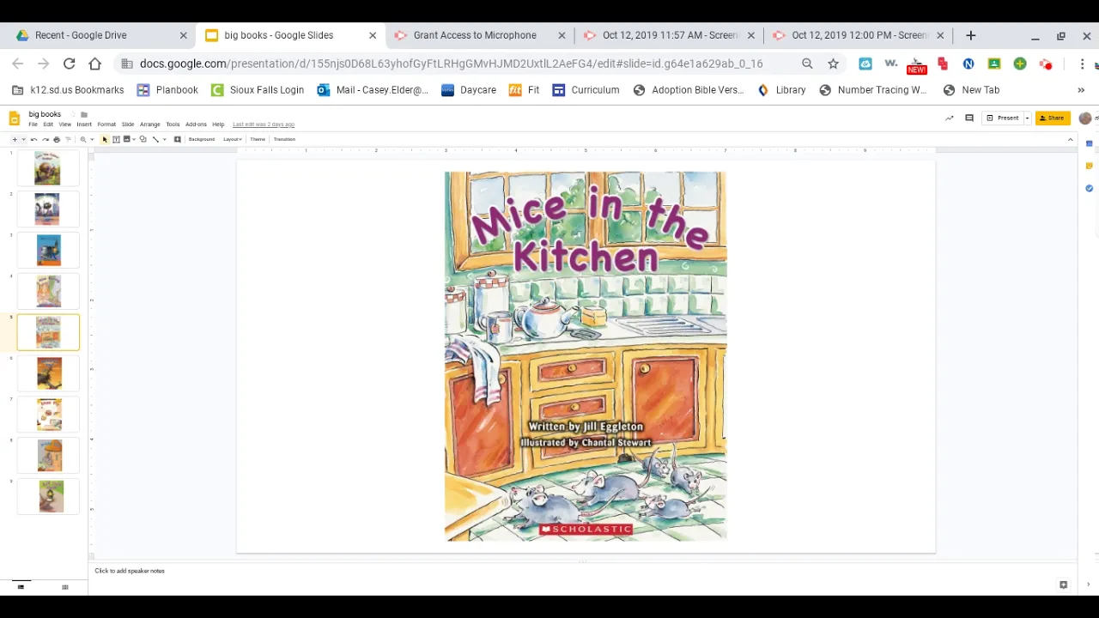Open the View menu
The width and height of the screenshot is (1099, 618).
[x=64, y=124]
